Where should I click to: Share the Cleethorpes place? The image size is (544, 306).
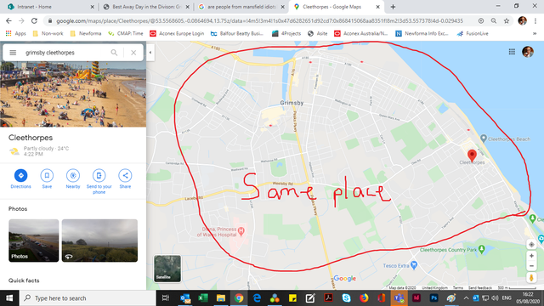click(x=125, y=176)
